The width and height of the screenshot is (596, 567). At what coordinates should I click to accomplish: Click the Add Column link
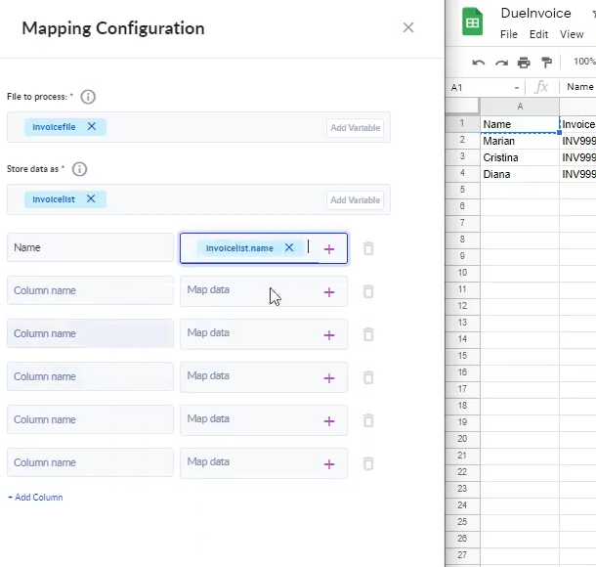tap(35, 497)
